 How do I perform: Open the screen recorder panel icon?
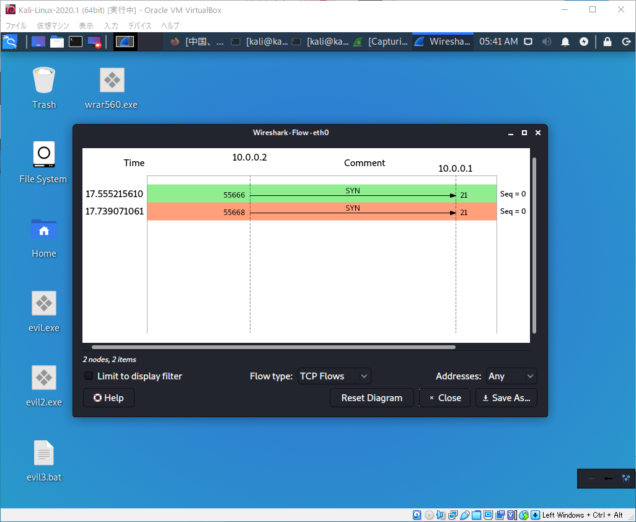(94, 42)
